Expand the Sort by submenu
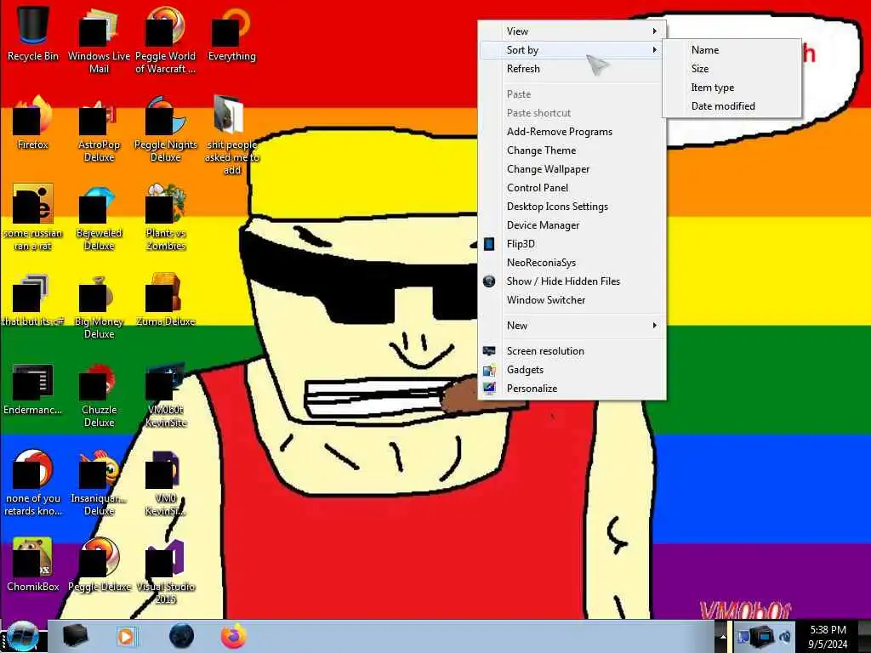This screenshot has height=653, width=871. pos(572,50)
